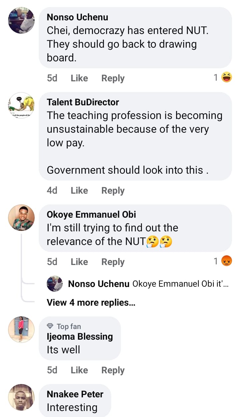Image resolution: width=240 pixels, height=417 pixels.
Task: Click Nonso Uchenu's small avatar in reply thread
Action: (55, 284)
